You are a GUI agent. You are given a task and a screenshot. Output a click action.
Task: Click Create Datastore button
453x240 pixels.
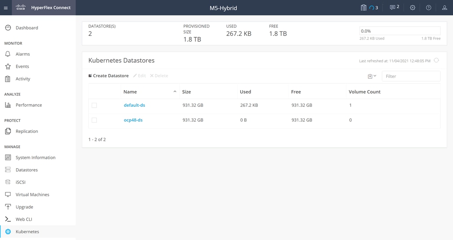(x=108, y=76)
